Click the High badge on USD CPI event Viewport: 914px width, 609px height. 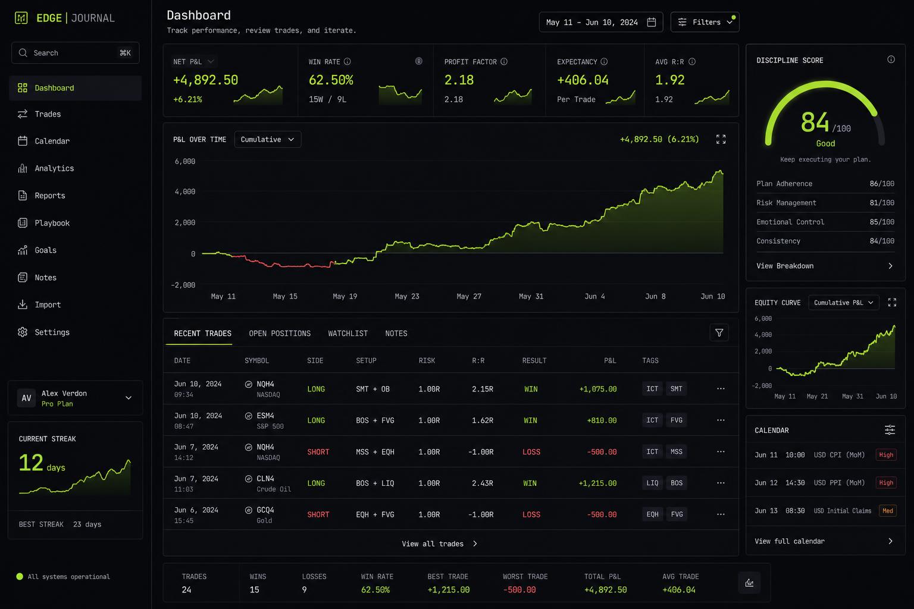coord(886,455)
